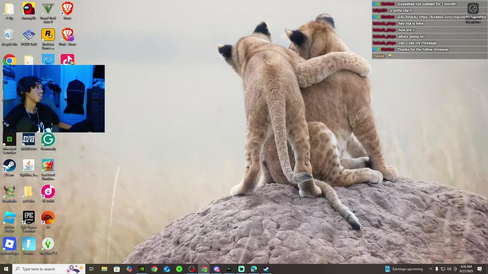
Task: Open the Windows Start menu
Action: (6, 269)
